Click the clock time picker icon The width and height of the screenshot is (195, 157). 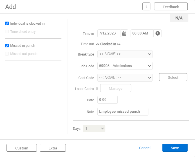coord(158,33)
